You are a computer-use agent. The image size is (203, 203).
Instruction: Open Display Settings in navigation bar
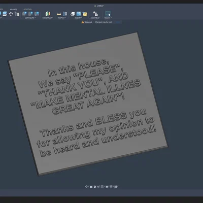(x=107, y=187)
